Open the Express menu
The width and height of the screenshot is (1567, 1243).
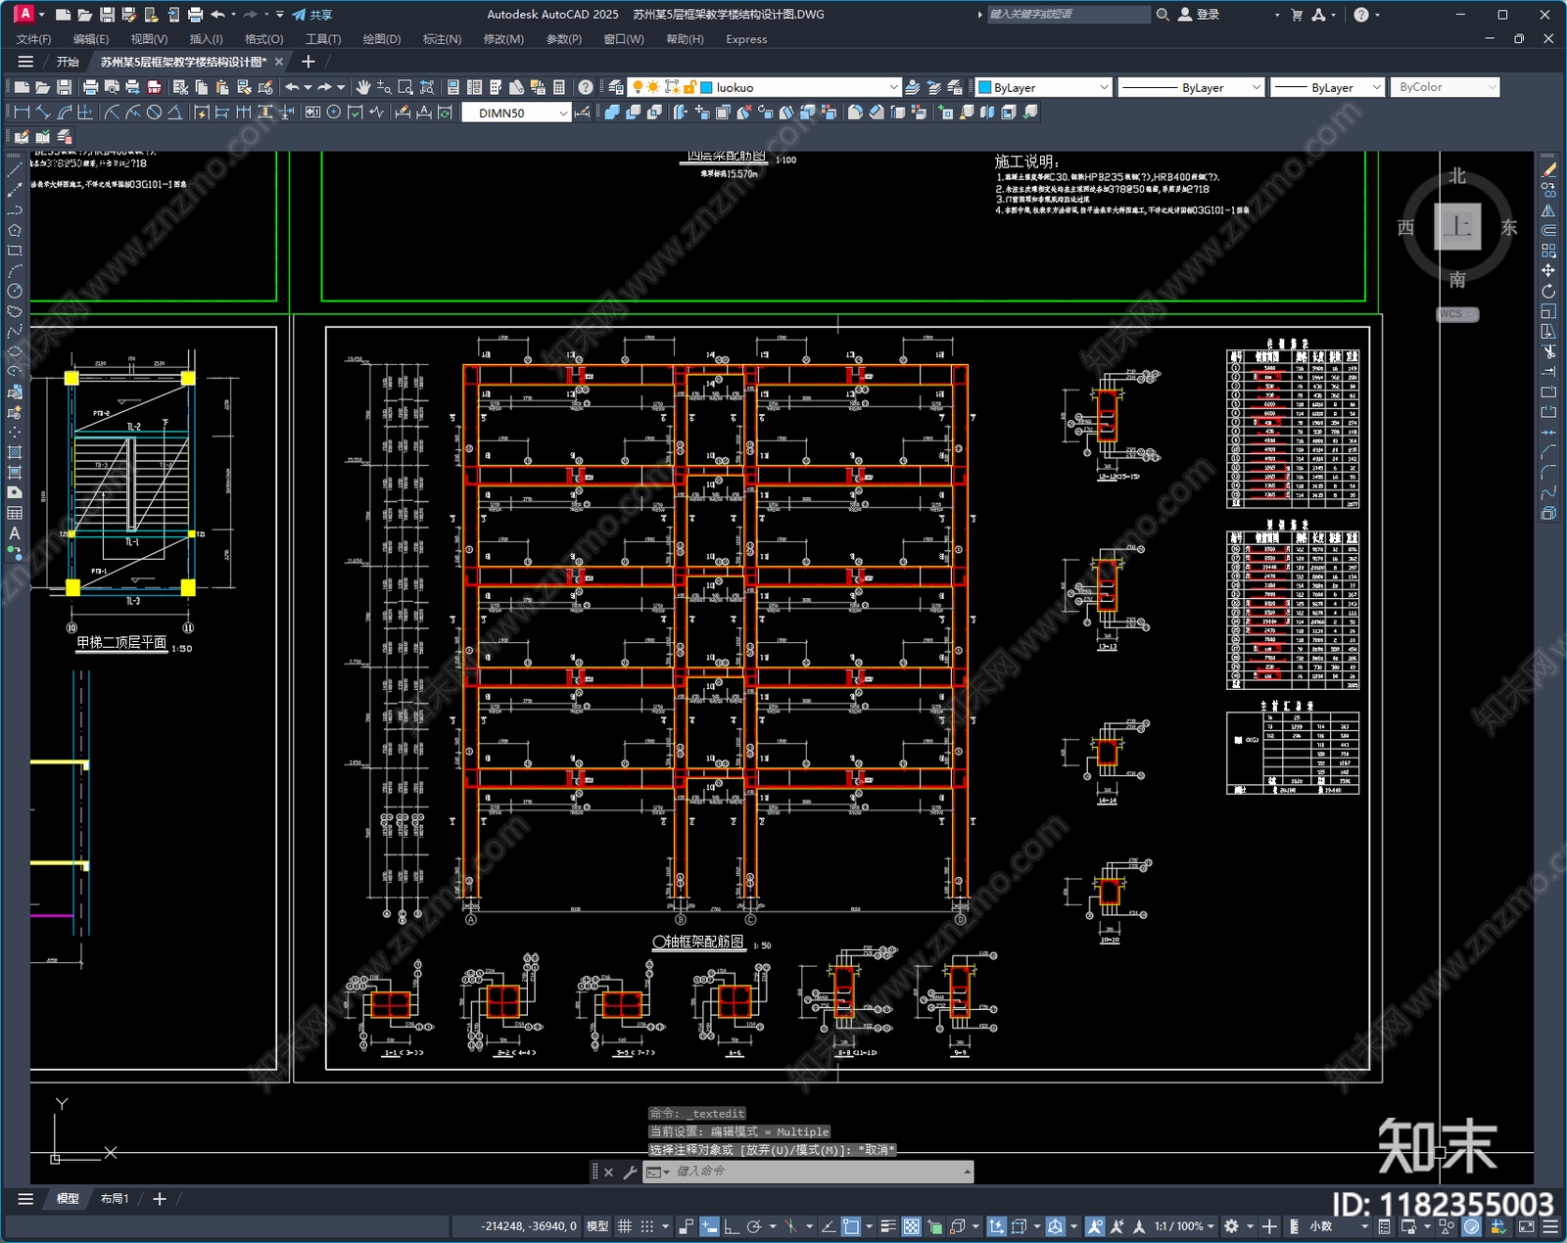click(746, 39)
